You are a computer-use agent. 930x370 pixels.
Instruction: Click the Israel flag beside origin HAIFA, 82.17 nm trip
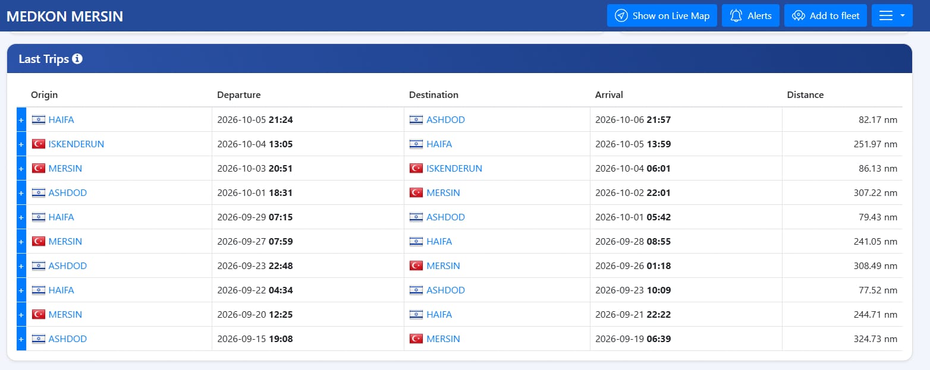pos(39,120)
